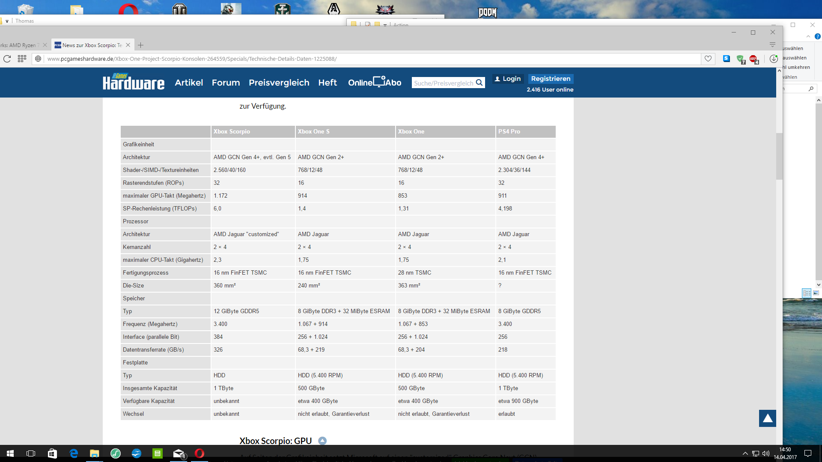Open the Preisvergleich menu item
The height and width of the screenshot is (462, 822).
coord(279,83)
